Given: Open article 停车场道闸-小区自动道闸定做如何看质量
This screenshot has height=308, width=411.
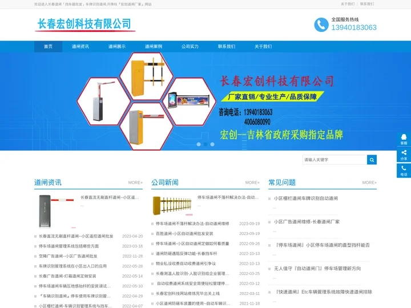Looking at the screenshot, I should 192,244.
